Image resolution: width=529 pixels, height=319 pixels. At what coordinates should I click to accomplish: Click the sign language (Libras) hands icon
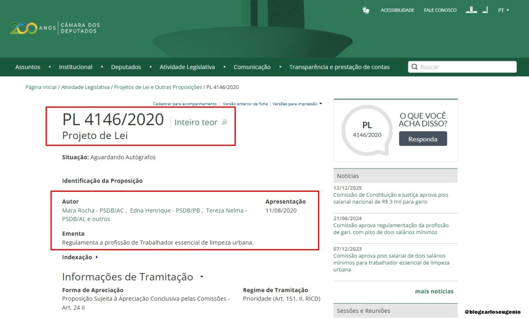366,10
